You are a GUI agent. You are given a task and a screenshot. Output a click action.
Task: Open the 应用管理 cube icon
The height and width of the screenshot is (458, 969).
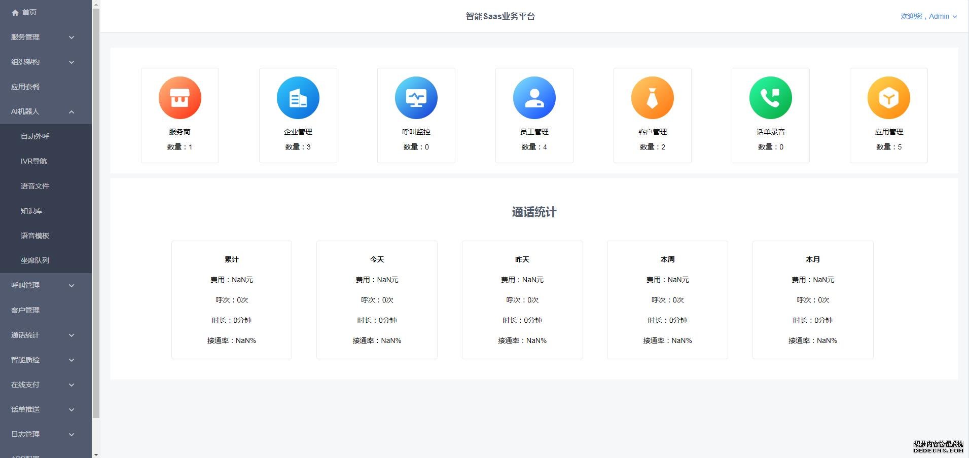click(888, 98)
